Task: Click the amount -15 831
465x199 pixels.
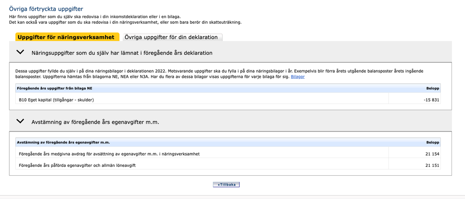Action: tap(430, 100)
